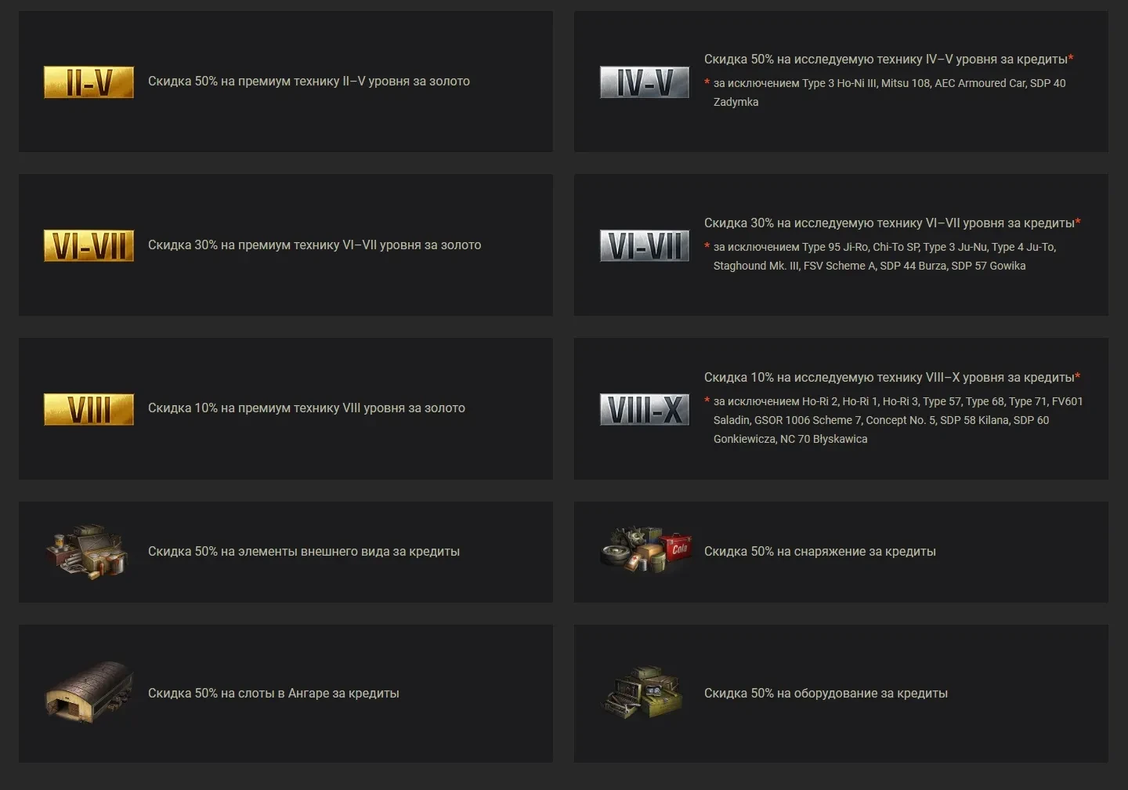
Task: Select the 10% premium VIII tier discount text
Action: click(306, 408)
